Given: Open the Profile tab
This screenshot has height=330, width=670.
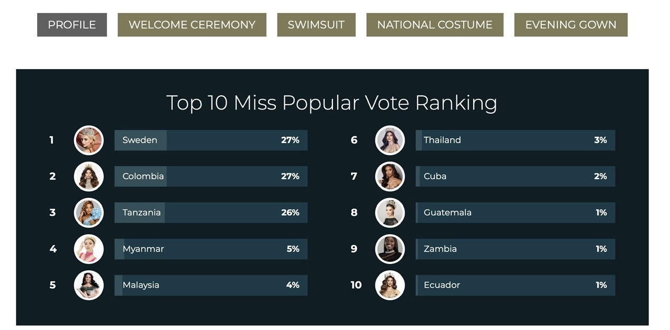Looking at the screenshot, I should pyautogui.click(x=72, y=25).
